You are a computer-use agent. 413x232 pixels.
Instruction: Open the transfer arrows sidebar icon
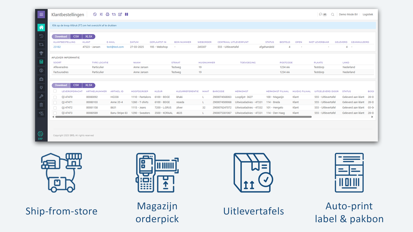point(41,45)
